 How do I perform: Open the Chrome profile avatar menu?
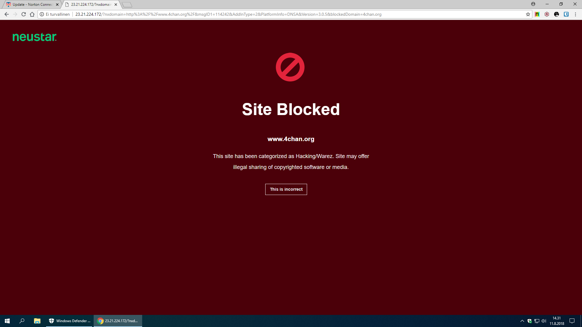pyautogui.click(x=533, y=4)
